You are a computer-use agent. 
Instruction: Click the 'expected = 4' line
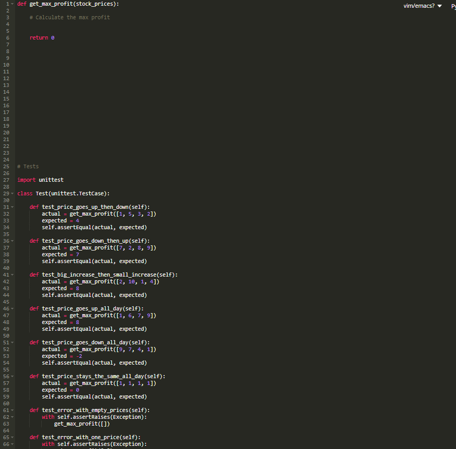(61, 221)
